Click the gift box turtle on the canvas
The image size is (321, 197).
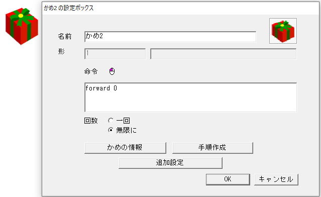click(22, 26)
